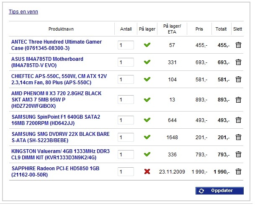Open CHIEFTEC APS-550C power supply link
This screenshot has width=255, height=205.
(x=59, y=80)
